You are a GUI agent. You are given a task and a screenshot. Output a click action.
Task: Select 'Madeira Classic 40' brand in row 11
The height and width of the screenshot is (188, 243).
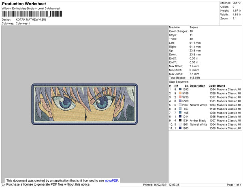(x=229, y=128)
